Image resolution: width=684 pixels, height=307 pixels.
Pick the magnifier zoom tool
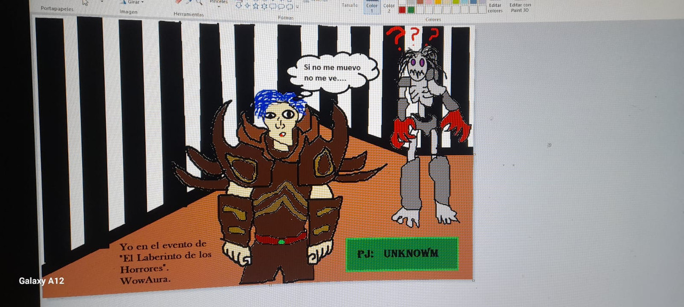point(199,2)
